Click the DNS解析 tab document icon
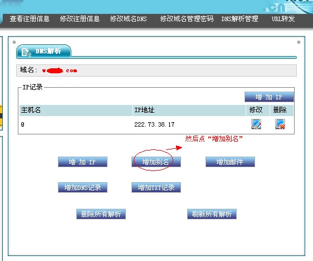Screen dimensions: 313x261 coord(26,52)
